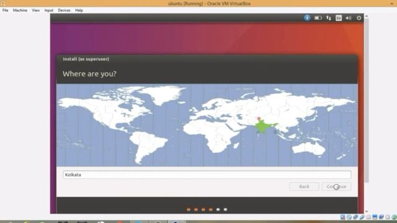Click the optical disc status bar icon
Image resolution: width=397 pixels, height=223 pixels.
(x=349, y=217)
